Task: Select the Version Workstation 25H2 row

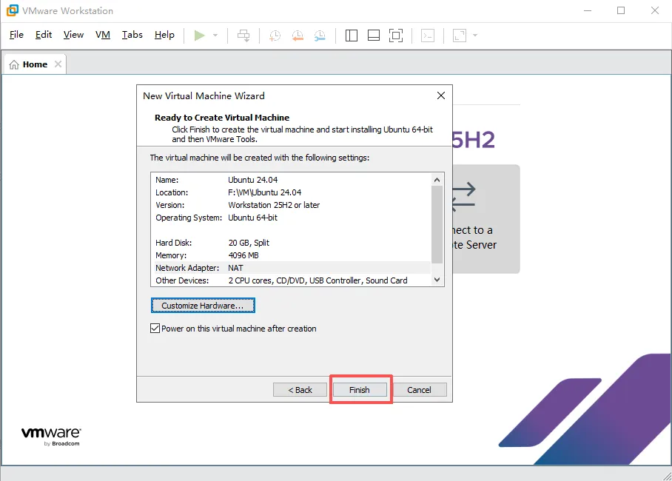Action: (x=291, y=205)
